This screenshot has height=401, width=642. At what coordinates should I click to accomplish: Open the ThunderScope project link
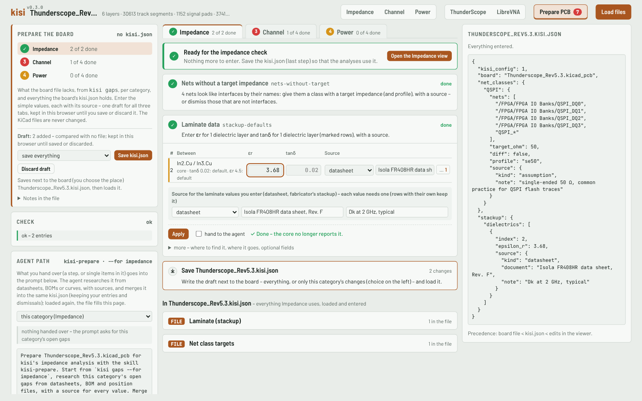468,12
